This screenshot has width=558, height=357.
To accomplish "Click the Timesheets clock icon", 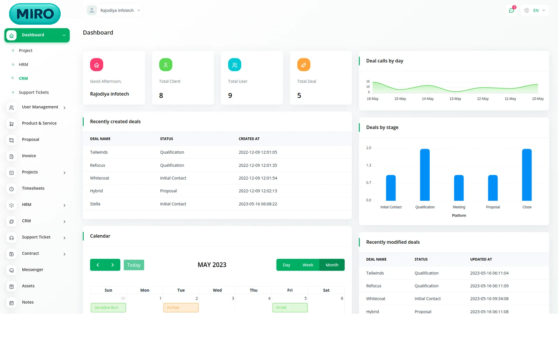I will (12, 189).
